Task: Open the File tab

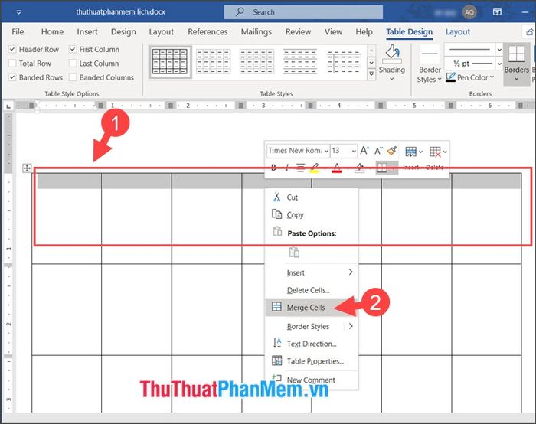Action: [18, 32]
